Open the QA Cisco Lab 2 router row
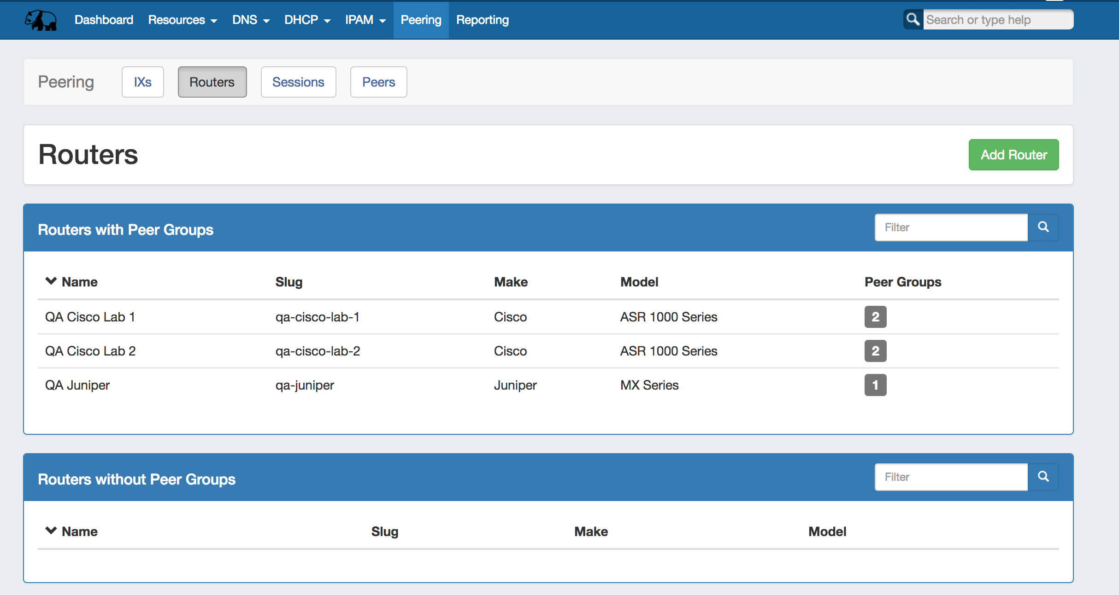The image size is (1119, 595). click(90, 351)
